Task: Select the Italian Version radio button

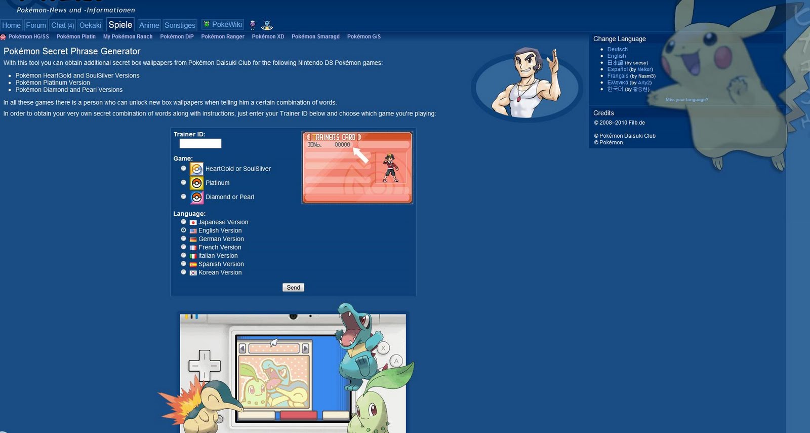Action: (x=183, y=255)
